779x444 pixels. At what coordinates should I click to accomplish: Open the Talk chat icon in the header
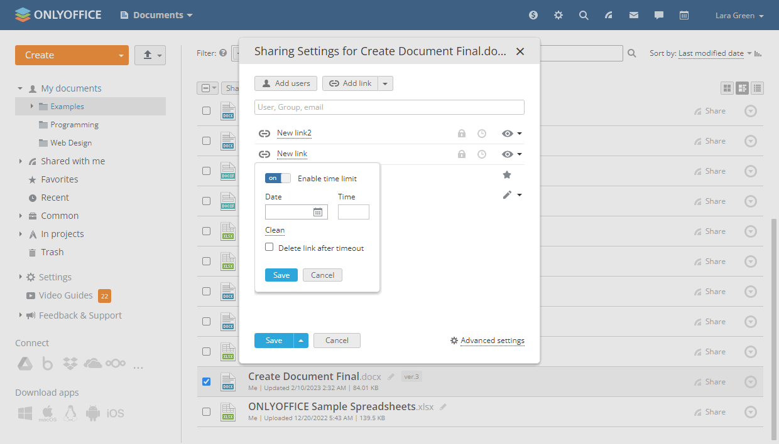click(x=659, y=15)
